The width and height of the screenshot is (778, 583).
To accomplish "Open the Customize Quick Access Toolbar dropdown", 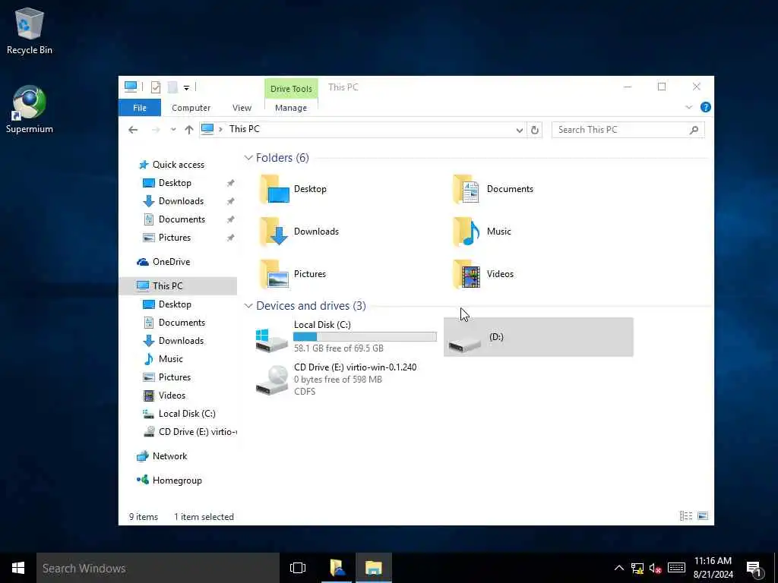I will (x=187, y=88).
